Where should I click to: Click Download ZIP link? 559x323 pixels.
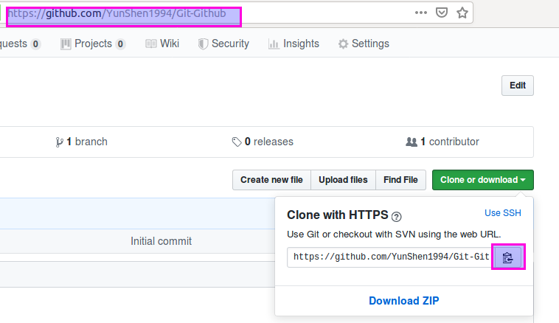click(404, 301)
